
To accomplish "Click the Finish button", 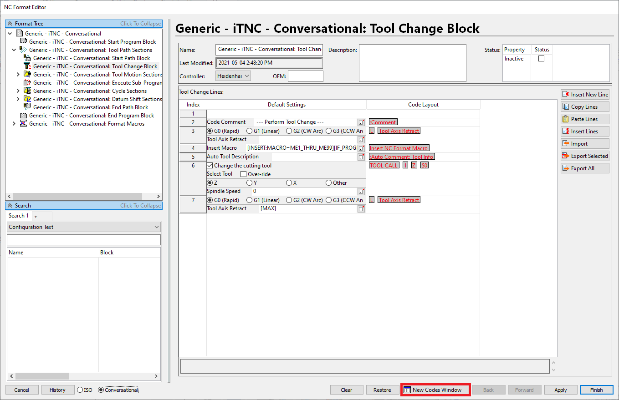I will [597, 390].
